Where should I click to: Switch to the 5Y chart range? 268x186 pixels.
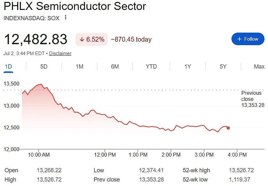[x=223, y=67]
